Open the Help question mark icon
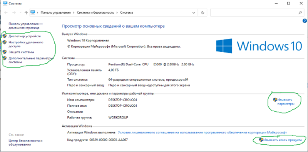This screenshot has height=152, width=308. (x=305, y=21)
